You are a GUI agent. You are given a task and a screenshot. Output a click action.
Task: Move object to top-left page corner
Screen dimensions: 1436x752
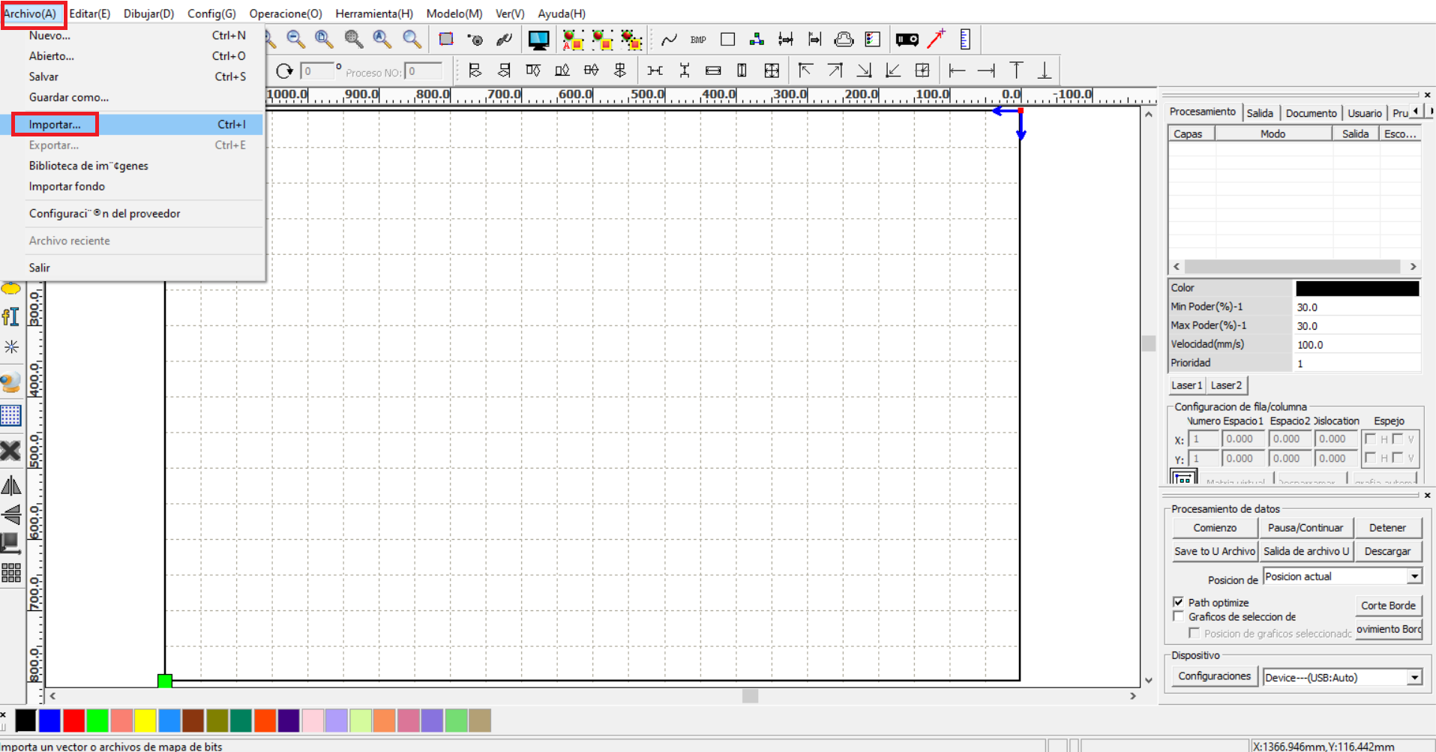tap(805, 70)
